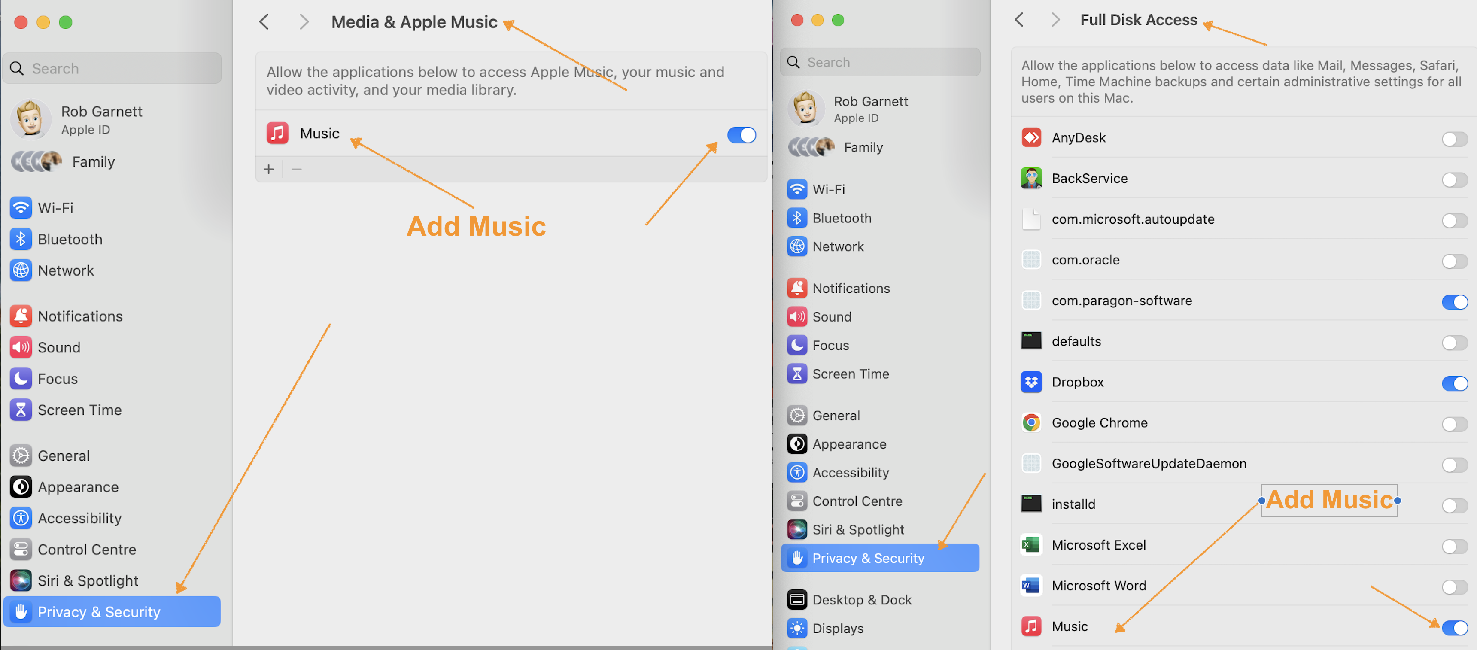
Task: Open Control Centre in right sidebar
Action: 857,501
